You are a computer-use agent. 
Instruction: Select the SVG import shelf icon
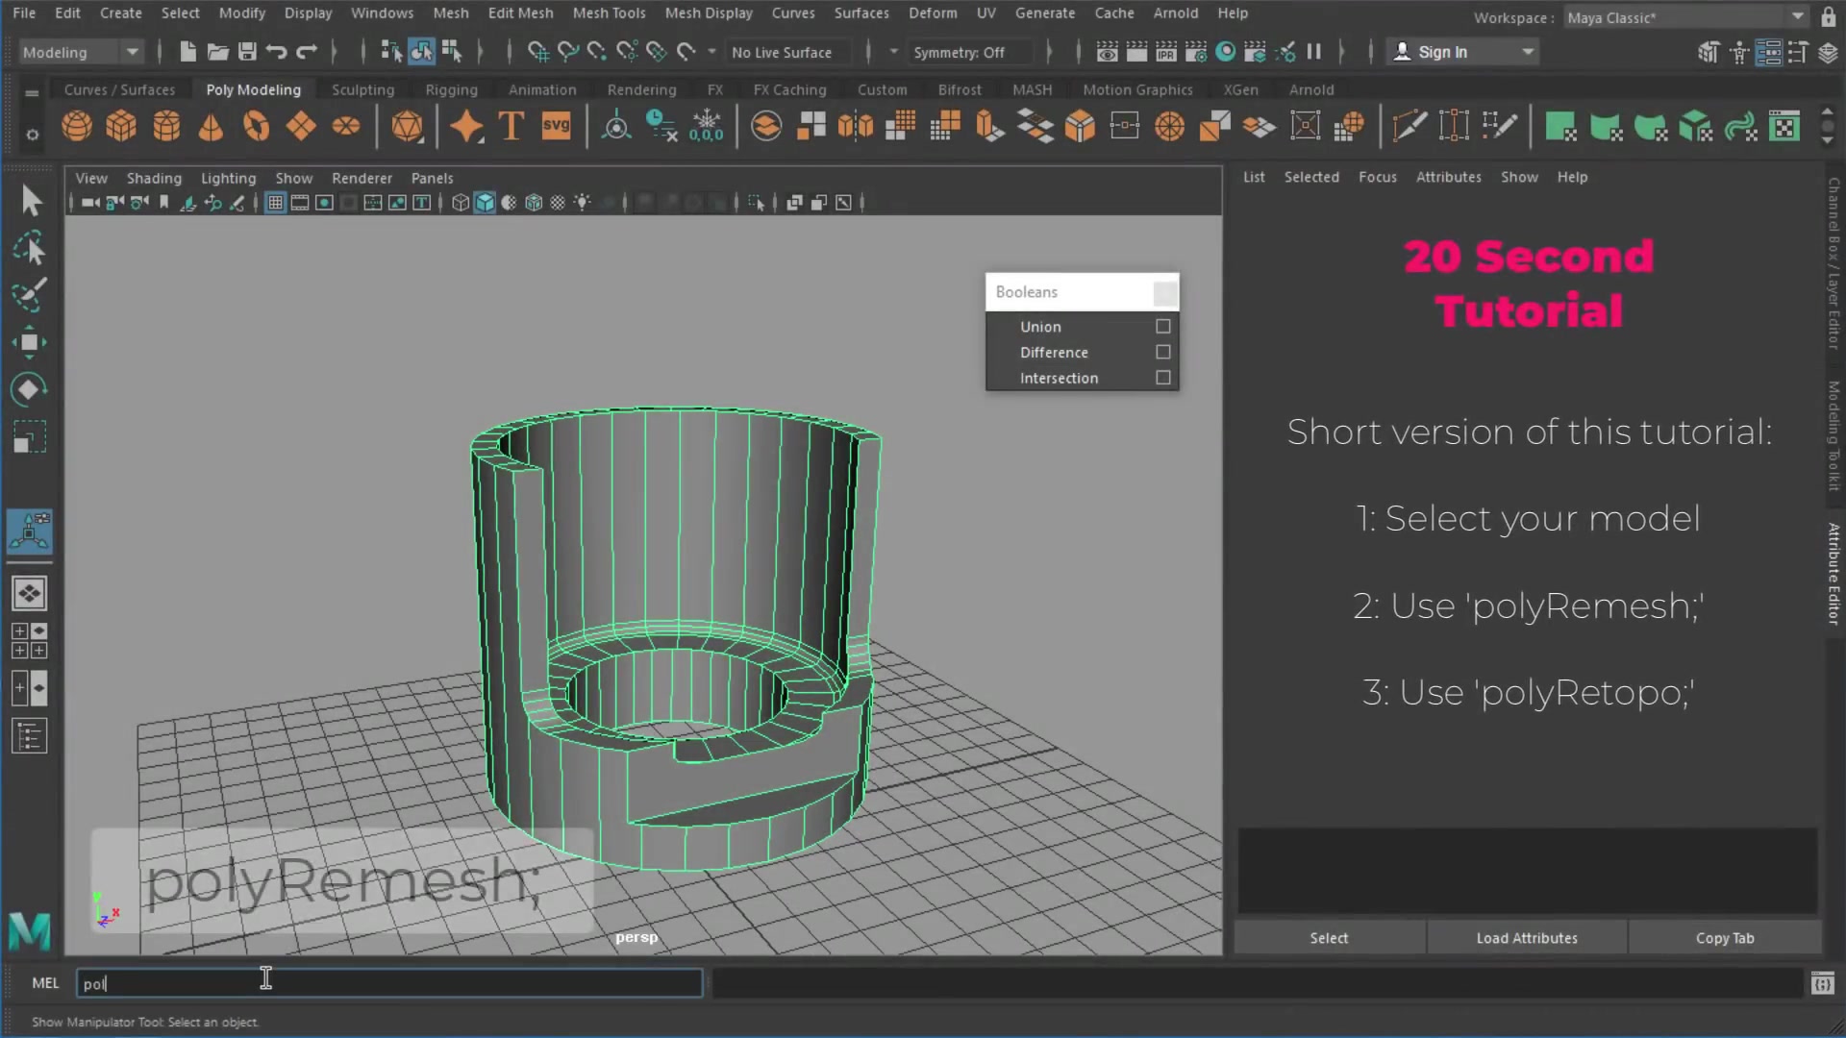click(556, 126)
